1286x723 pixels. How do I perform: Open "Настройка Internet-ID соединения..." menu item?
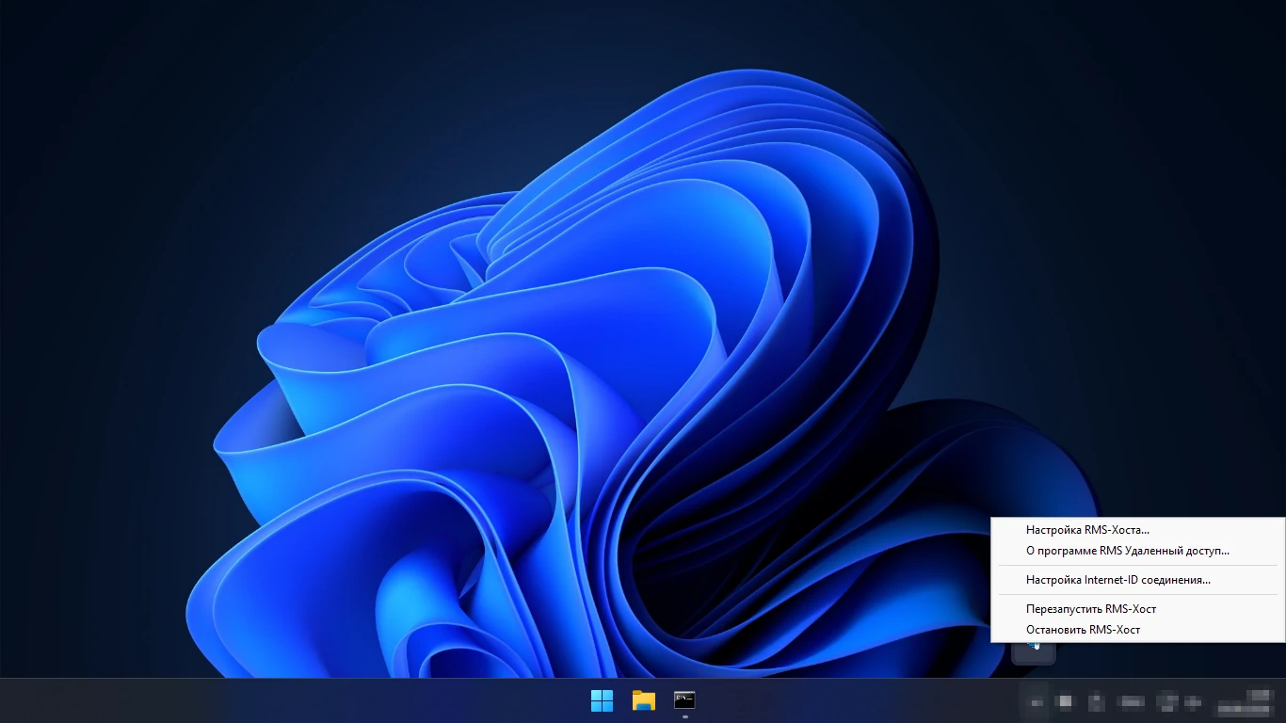click(1138, 580)
